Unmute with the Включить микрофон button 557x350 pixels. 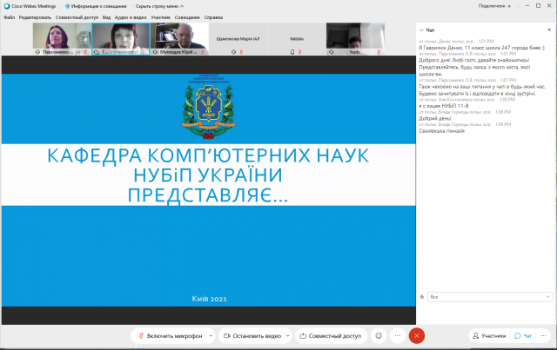coord(170,335)
